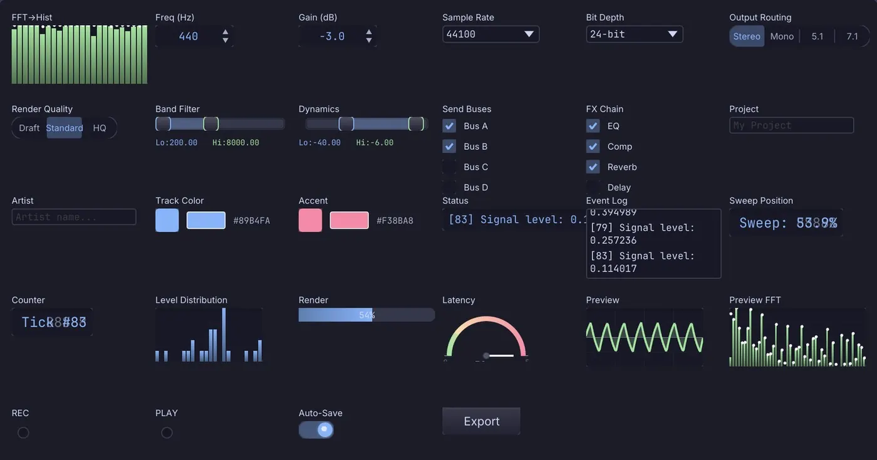The image size is (877, 460).
Task: Raise Gain (dB) using the up arrow
Action: (x=369, y=31)
